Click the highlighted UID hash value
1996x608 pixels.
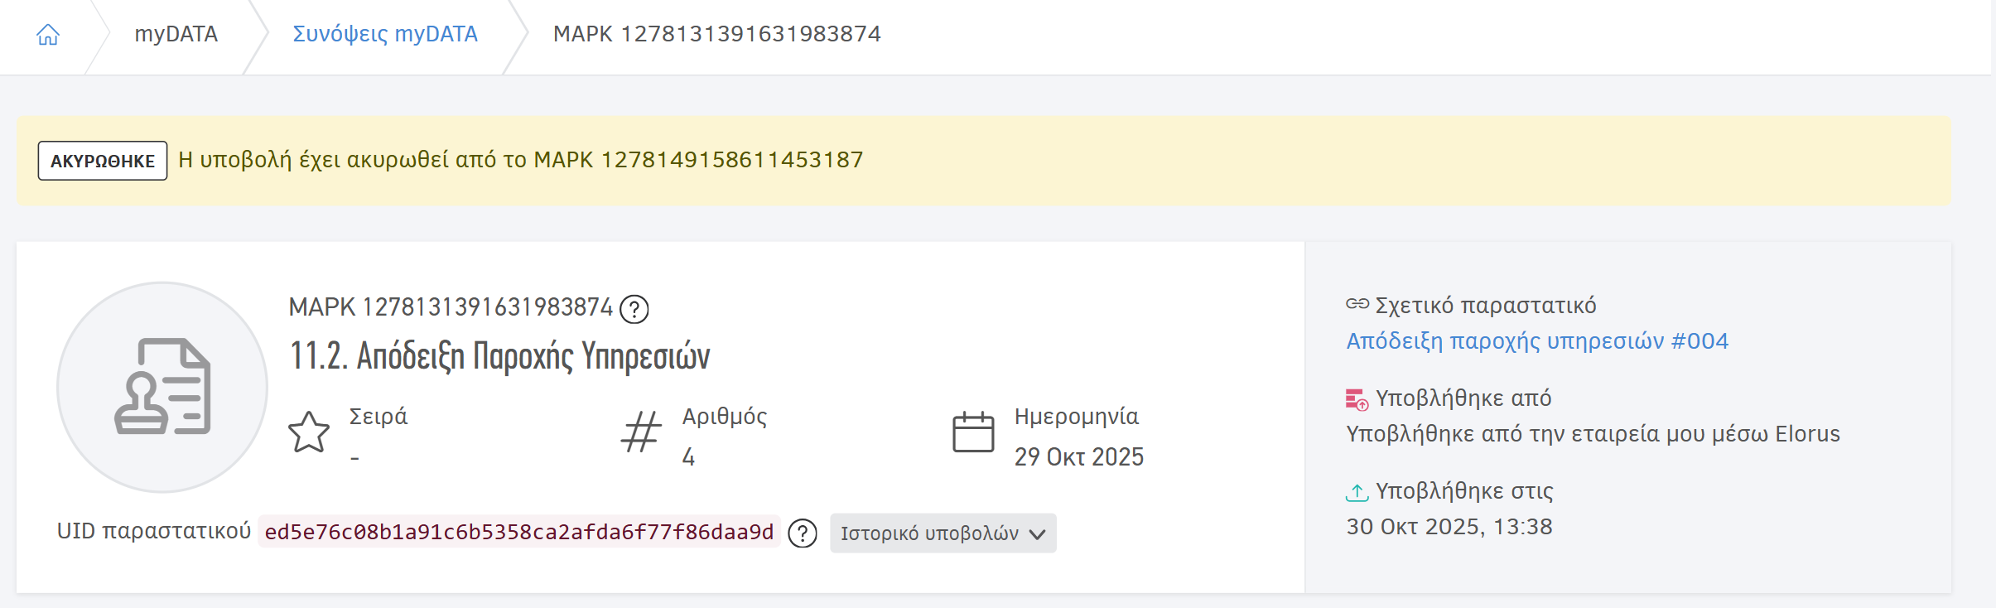519,533
